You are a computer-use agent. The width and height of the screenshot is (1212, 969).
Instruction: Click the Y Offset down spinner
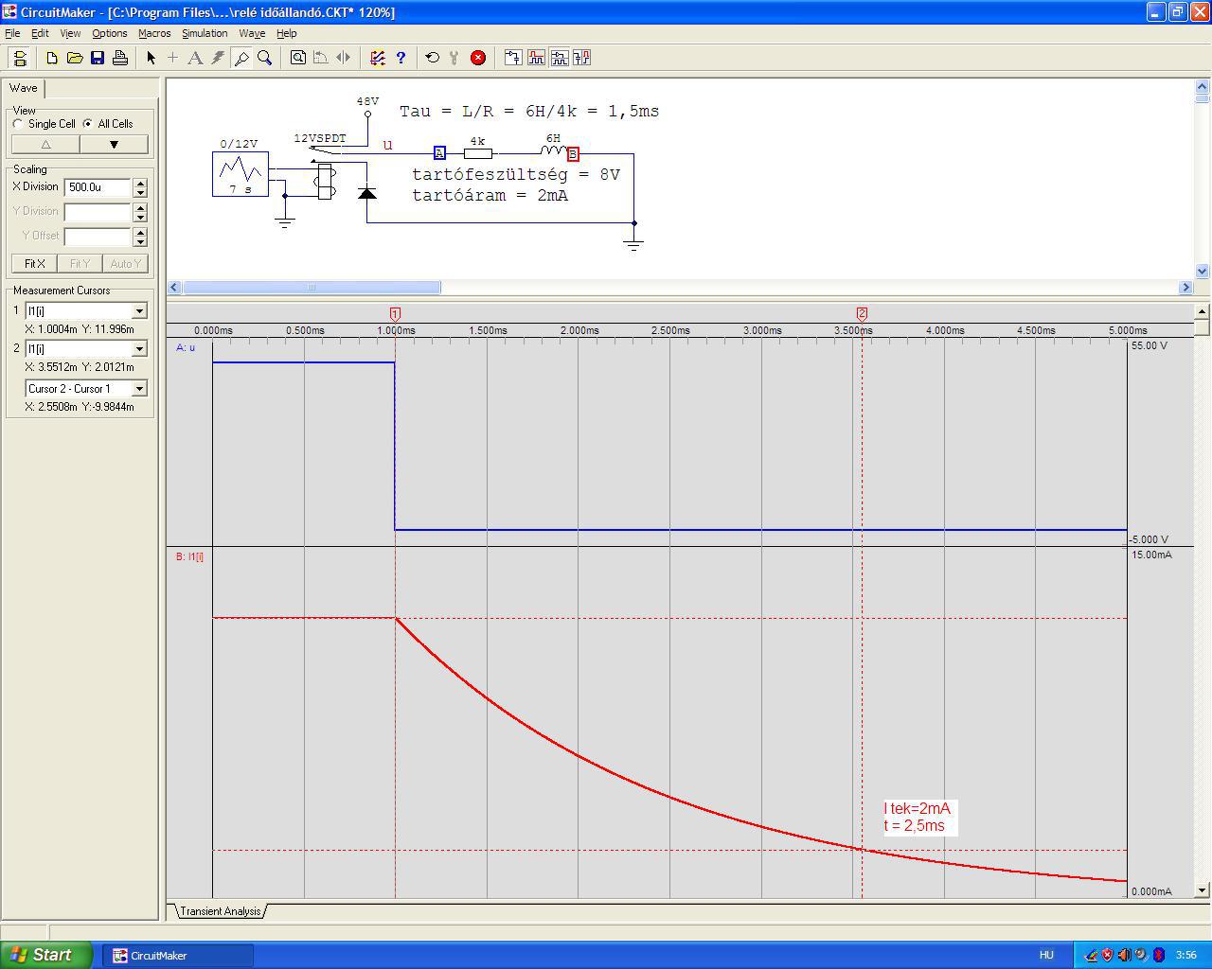[x=140, y=241]
